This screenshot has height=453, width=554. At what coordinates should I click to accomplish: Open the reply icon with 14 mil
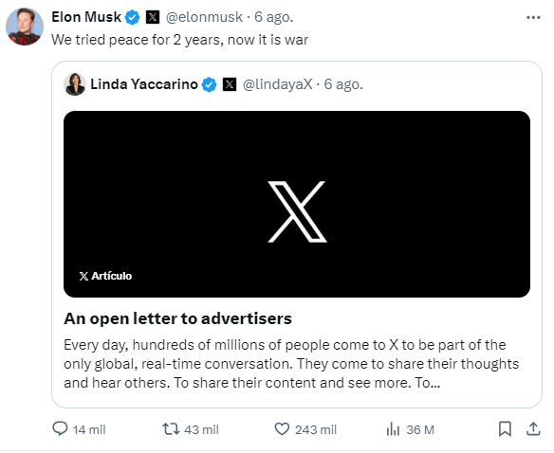pos(60,428)
